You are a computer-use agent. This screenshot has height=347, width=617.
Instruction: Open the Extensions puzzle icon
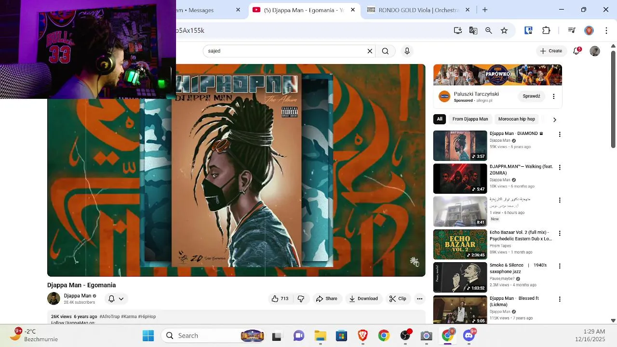pos(546,30)
